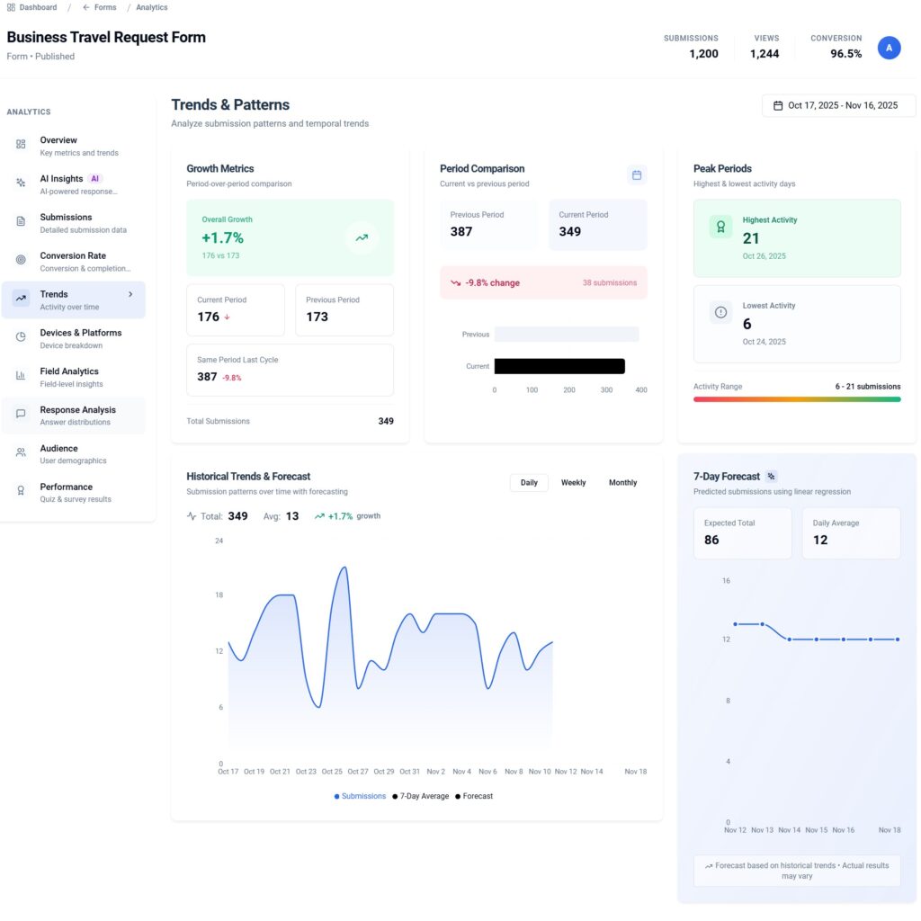The width and height of the screenshot is (921, 921).
Task: Open the user avatar menu
Action: click(x=889, y=49)
